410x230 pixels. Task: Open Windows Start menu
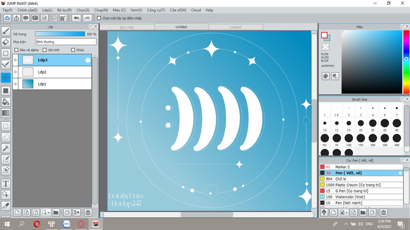[x=7, y=224]
